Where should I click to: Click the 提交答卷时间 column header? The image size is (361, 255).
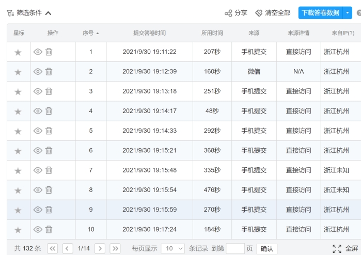point(149,33)
